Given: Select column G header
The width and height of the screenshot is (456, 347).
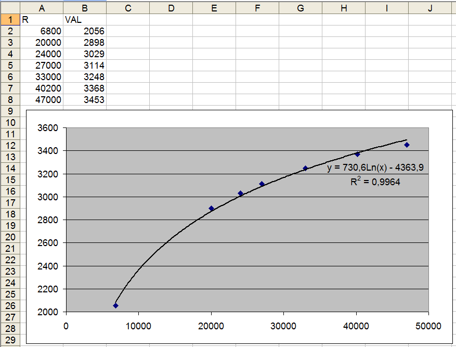Looking at the screenshot, I should point(301,8).
